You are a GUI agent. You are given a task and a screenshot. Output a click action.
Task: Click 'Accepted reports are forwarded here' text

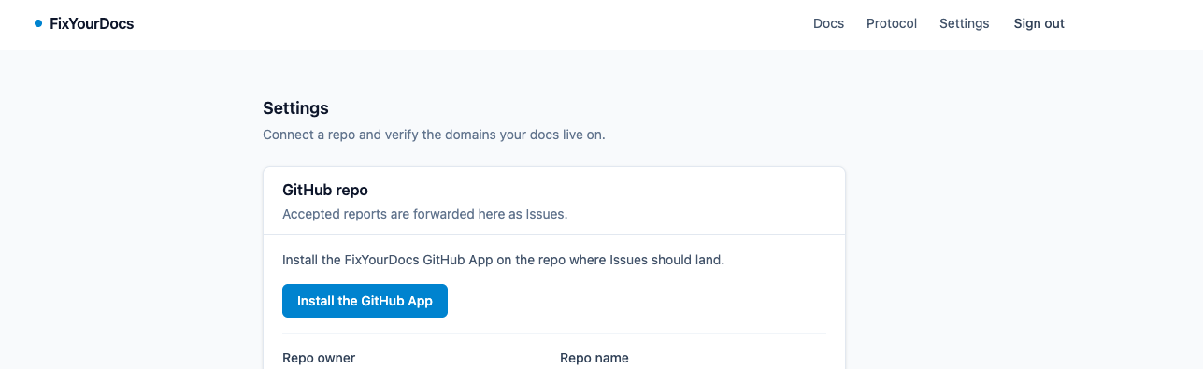coord(424,214)
